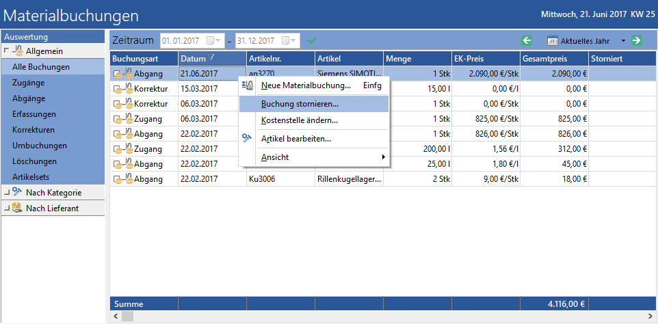Click booking icon of Korrektur 06.03.2017 row

click(x=123, y=104)
